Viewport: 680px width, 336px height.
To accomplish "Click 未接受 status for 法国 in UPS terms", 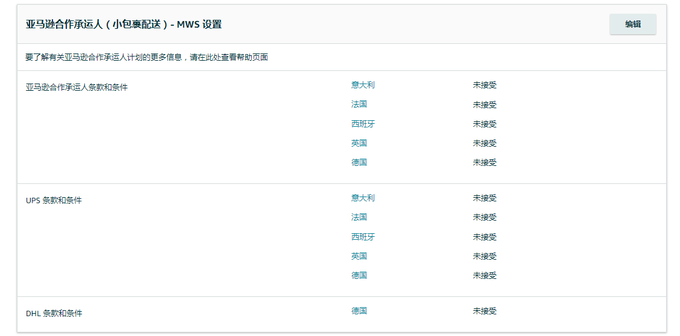I will click(484, 217).
